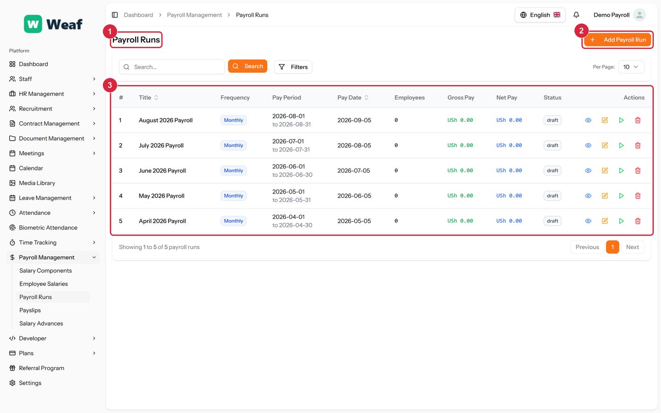The height and width of the screenshot is (413, 661).
Task: Process the May 2026 Payroll with play icon
Action: point(621,196)
